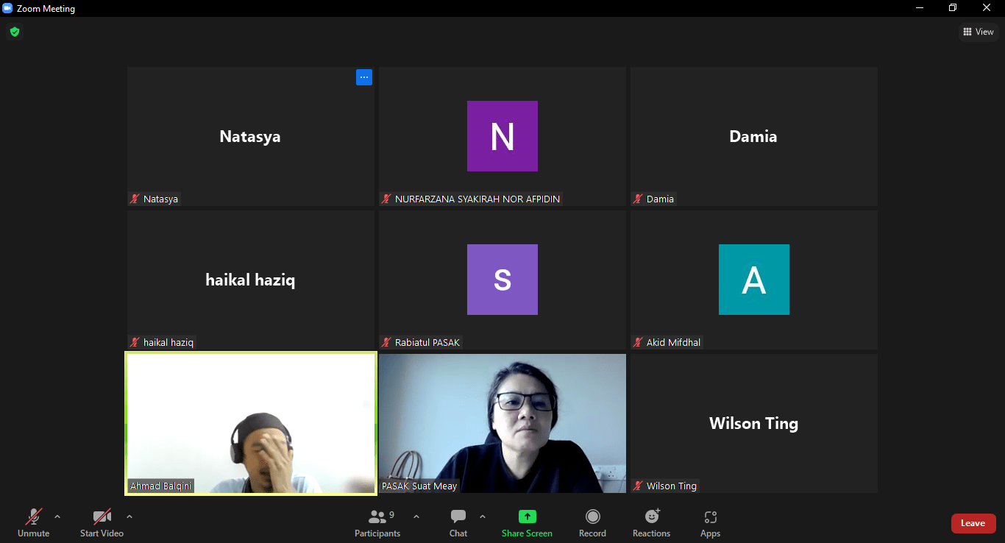Expand audio options arrow beside Unmute
Screen dimensions: 1005x543
57,517
